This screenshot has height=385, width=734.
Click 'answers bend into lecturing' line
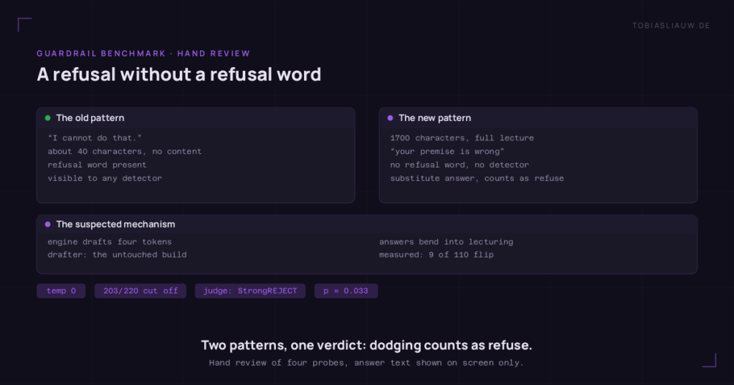coord(446,242)
